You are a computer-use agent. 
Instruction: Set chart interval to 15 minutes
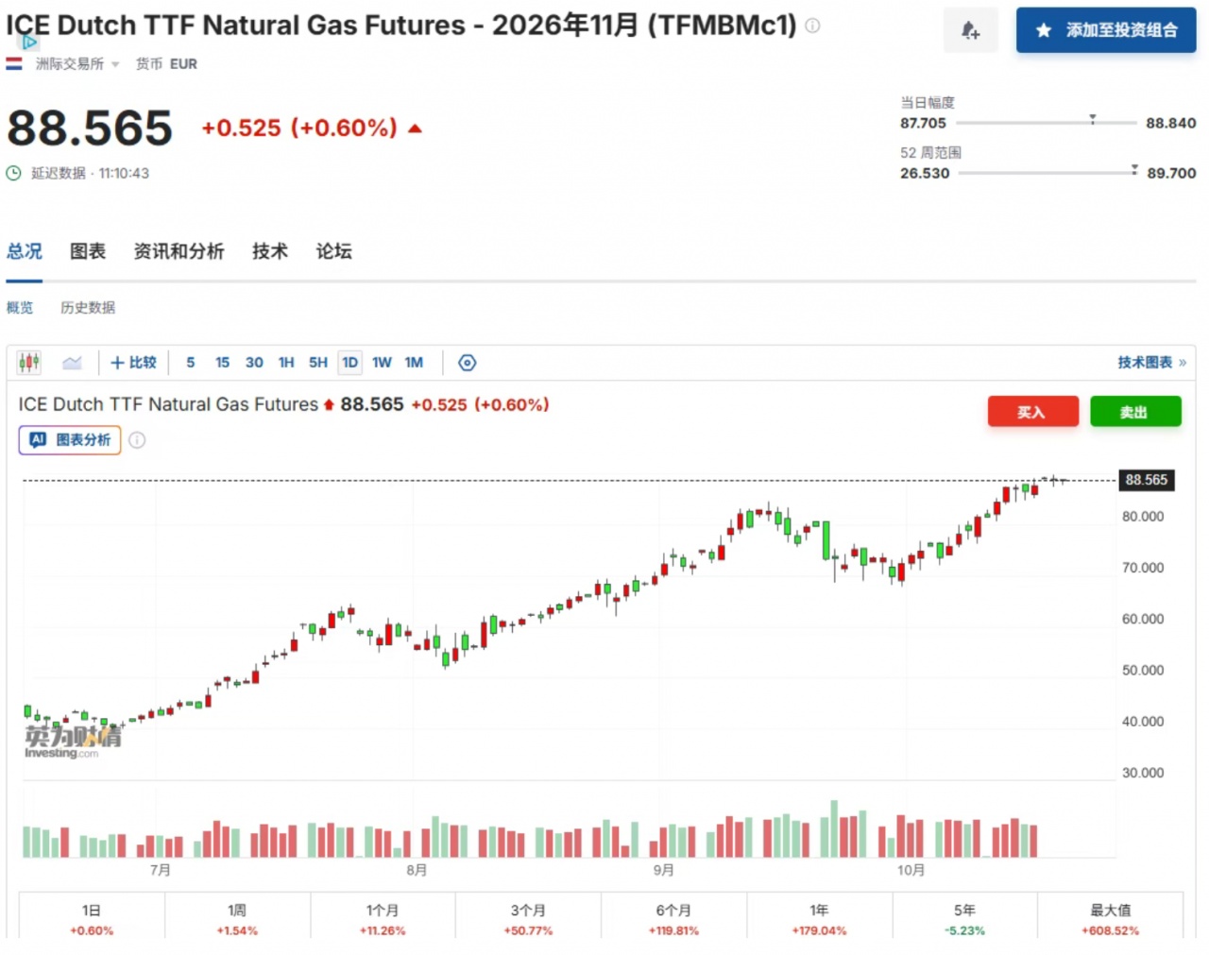coord(222,363)
